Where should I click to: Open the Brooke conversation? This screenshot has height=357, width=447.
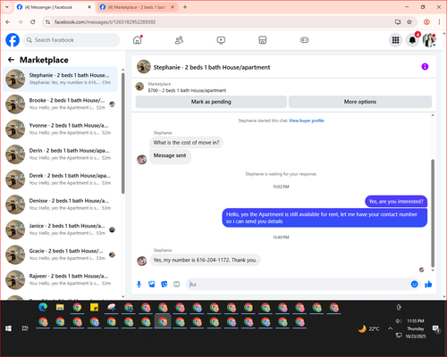click(61, 104)
